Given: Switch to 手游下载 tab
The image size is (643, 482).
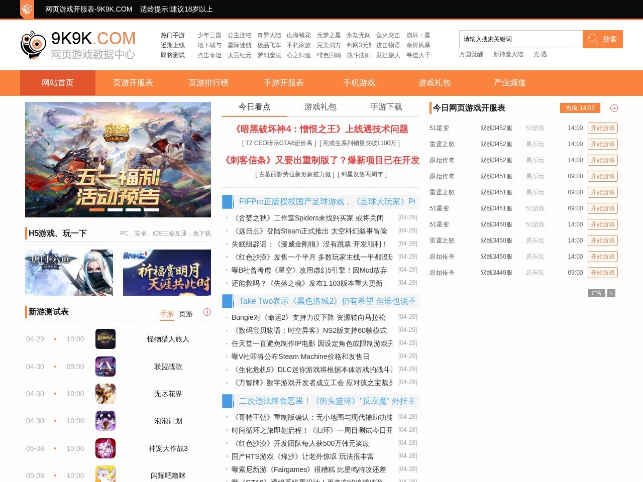Looking at the screenshot, I should [386, 107].
